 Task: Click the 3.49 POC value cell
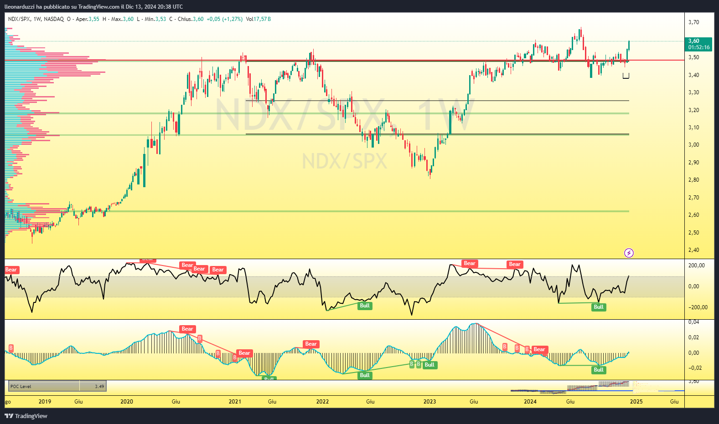click(93, 386)
